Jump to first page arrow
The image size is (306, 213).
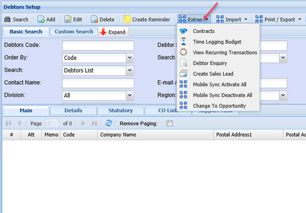click(8, 123)
